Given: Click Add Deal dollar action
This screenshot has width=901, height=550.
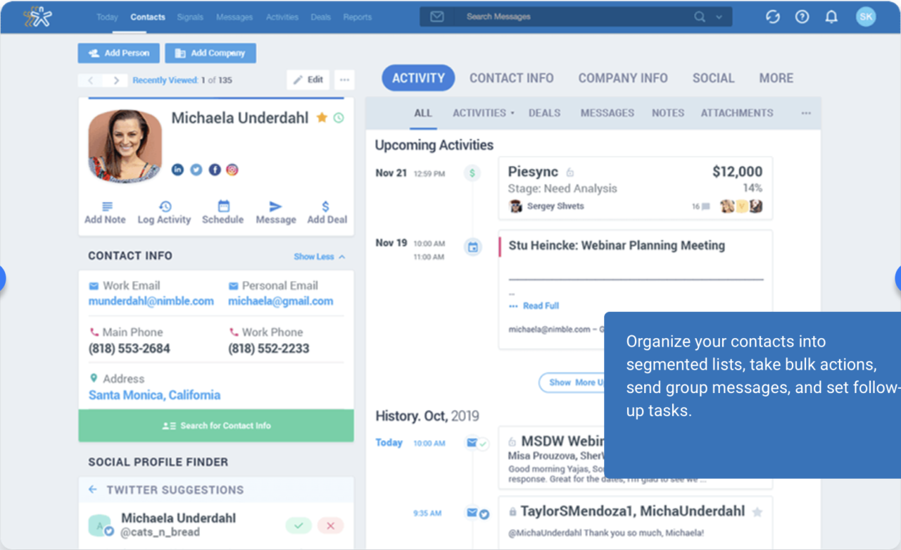Looking at the screenshot, I should (327, 213).
